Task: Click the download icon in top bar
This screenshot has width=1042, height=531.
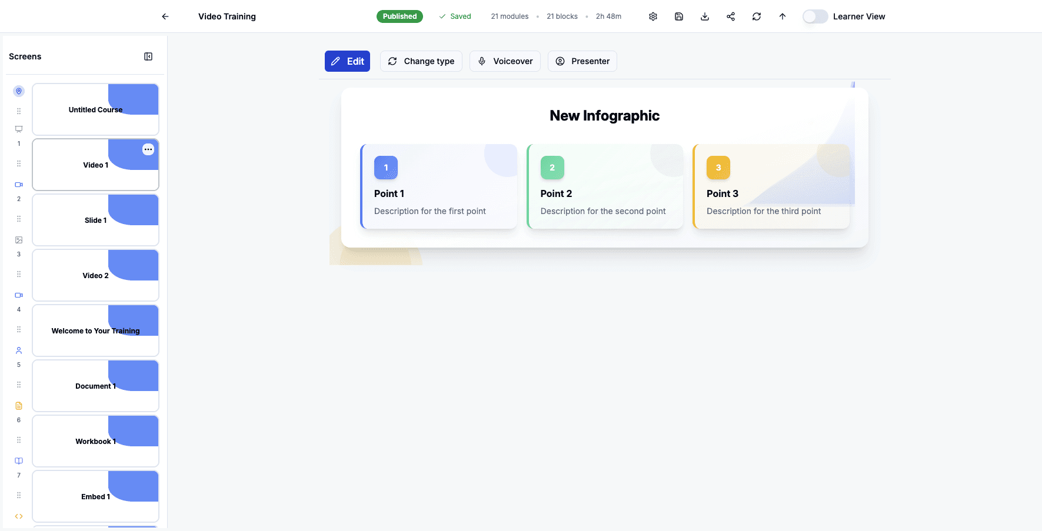Action: pyautogui.click(x=705, y=16)
